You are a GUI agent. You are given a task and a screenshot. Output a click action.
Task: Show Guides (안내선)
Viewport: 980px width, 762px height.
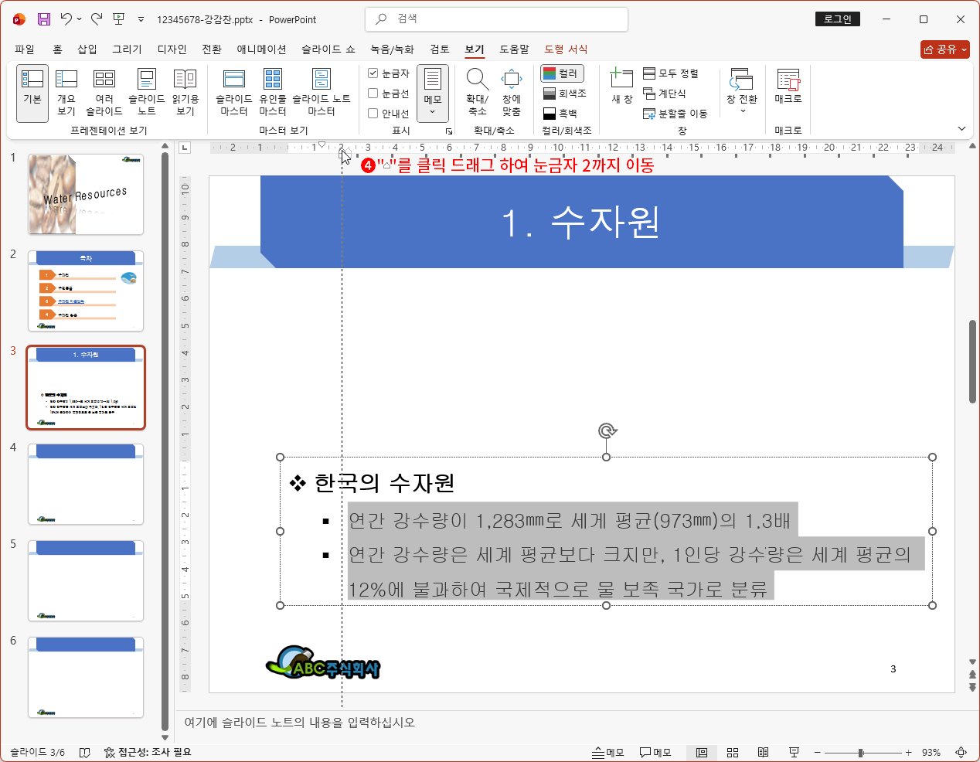[372, 113]
